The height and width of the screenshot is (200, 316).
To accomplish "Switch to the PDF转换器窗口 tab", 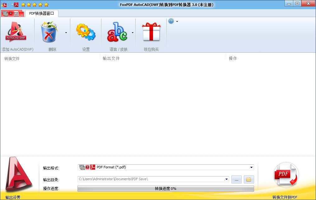I will 41,13.
